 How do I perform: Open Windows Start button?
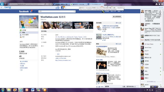coord(3,90)
